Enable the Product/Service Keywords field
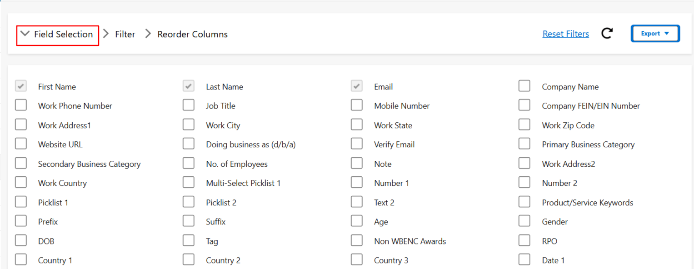Image resolution: width=694 pixels, height=269 pixels. click(524, 202)
